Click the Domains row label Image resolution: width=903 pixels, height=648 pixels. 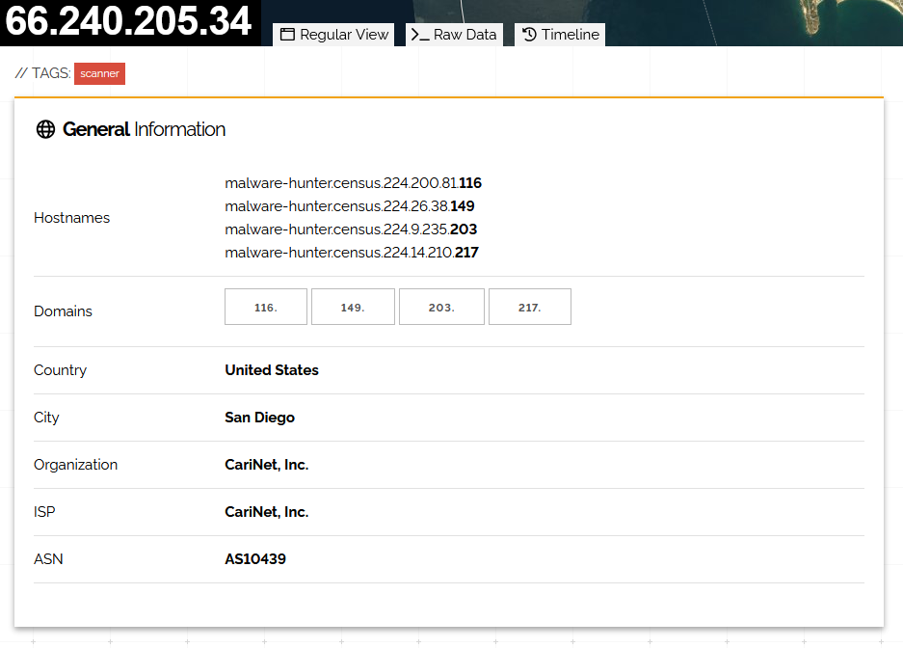pos(63,311)
